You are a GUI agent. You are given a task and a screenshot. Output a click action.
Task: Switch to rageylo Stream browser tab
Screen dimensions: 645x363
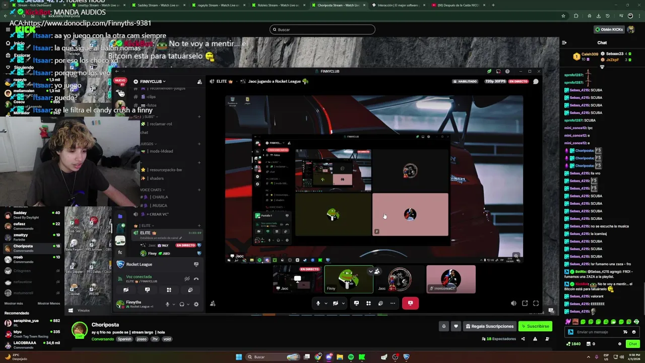click(x=218, y=5)
